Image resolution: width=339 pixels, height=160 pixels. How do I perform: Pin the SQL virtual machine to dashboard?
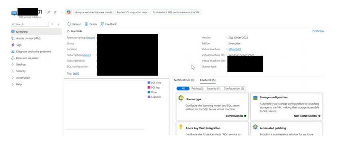click(49, 12)
